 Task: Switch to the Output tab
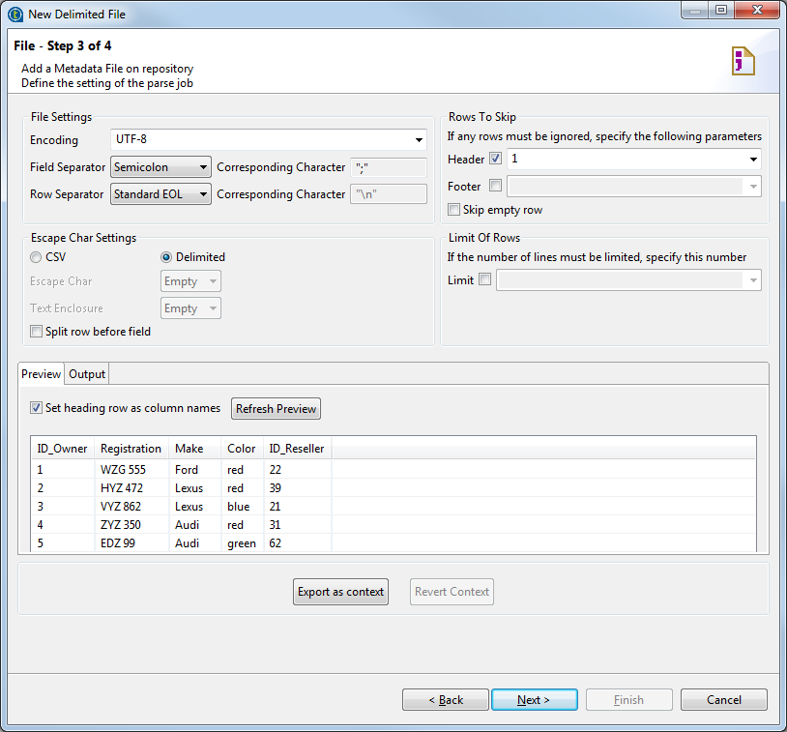click(x=87, y=374)
